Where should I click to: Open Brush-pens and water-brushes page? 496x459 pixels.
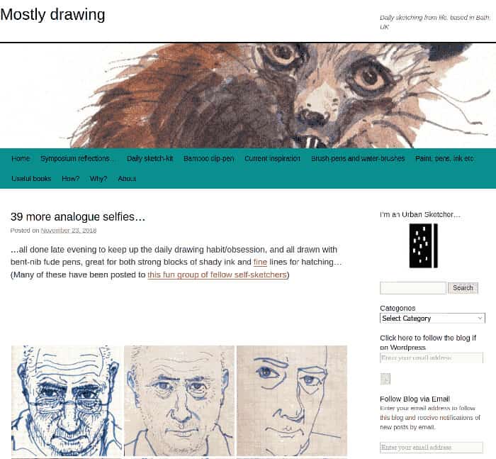358,158
